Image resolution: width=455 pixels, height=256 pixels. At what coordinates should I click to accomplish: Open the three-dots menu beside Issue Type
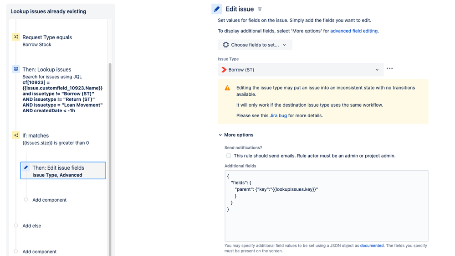390,68
